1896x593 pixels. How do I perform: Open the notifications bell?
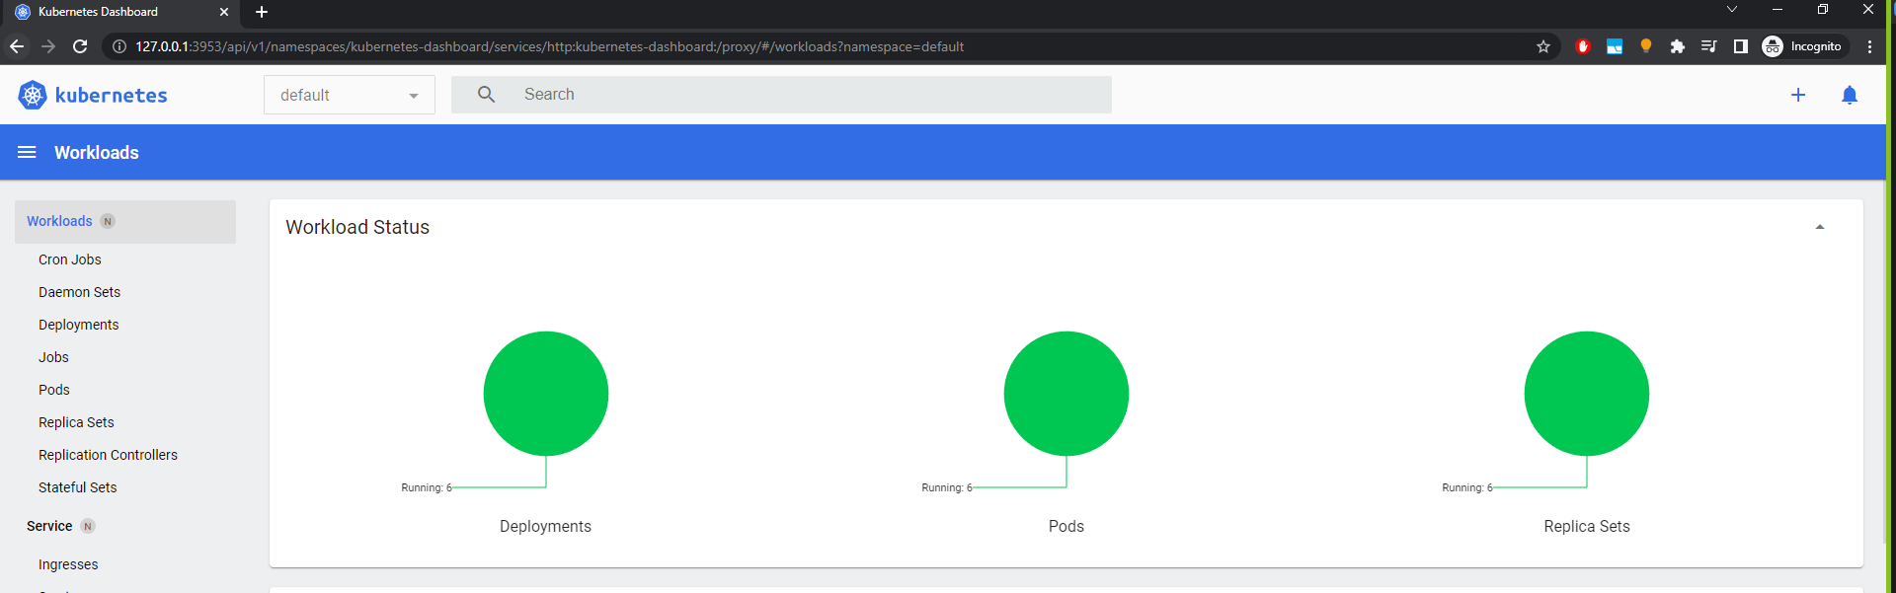tap(1850, 95)
